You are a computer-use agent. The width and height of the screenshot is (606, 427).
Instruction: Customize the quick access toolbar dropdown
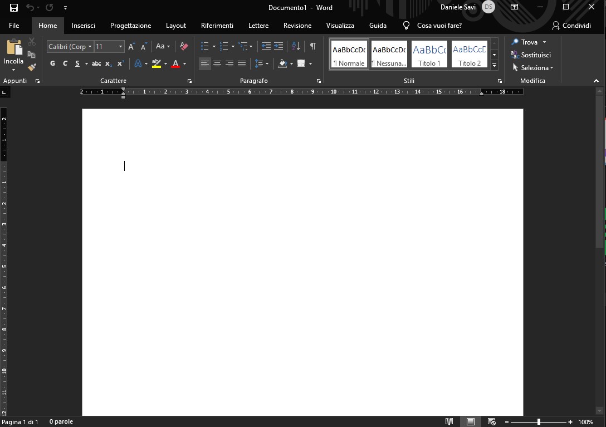(x=65, y=7)
